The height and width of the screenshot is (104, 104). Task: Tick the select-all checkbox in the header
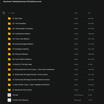4,13
